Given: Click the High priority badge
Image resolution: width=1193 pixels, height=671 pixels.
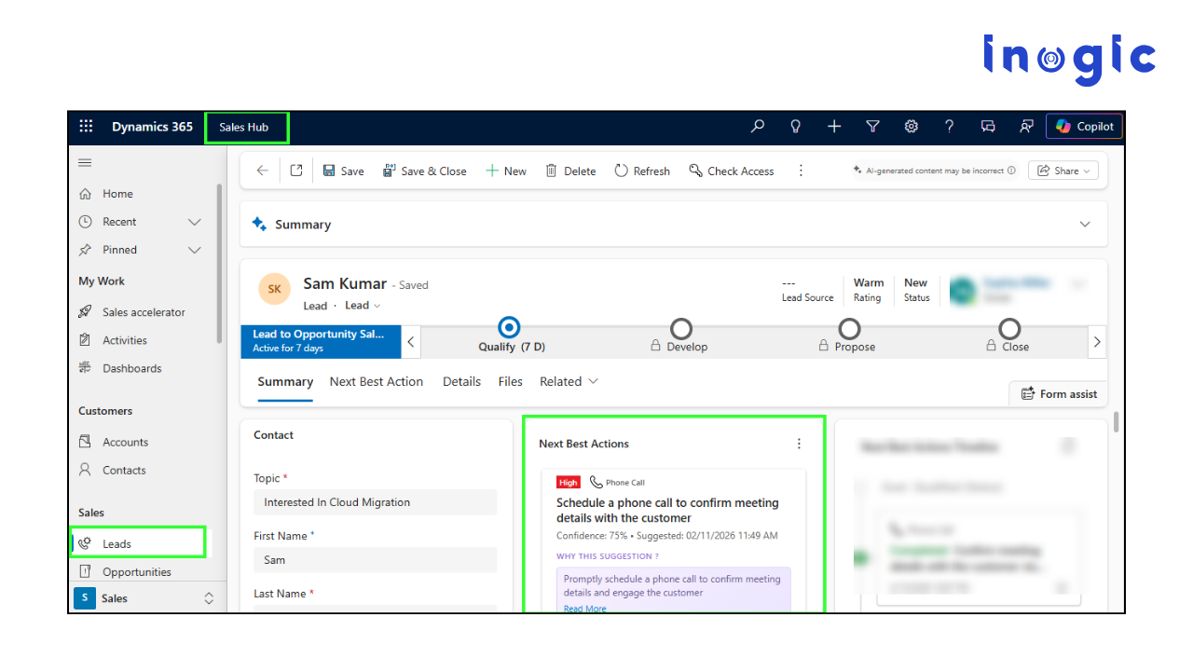Looking at the screenshot, I should pos(569,483).
